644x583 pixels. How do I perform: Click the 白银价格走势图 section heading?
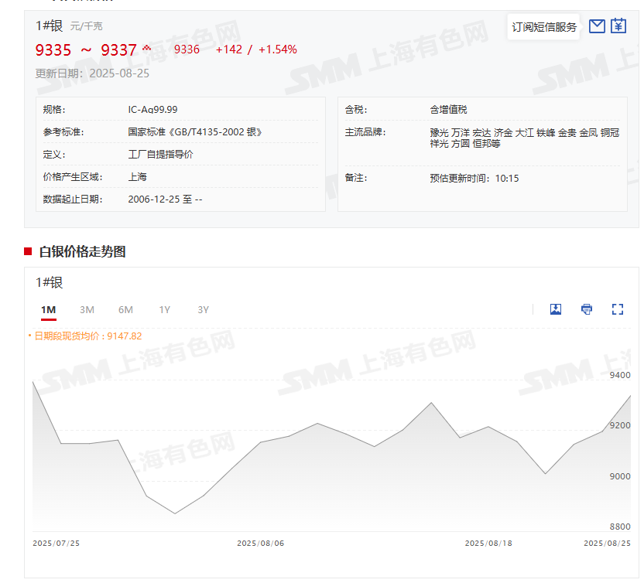pos(82,251)
